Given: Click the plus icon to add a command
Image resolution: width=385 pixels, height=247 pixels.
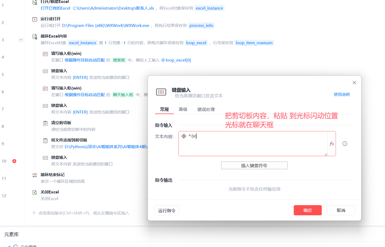Looking at the screenshot, I should (x=34, y=213).
